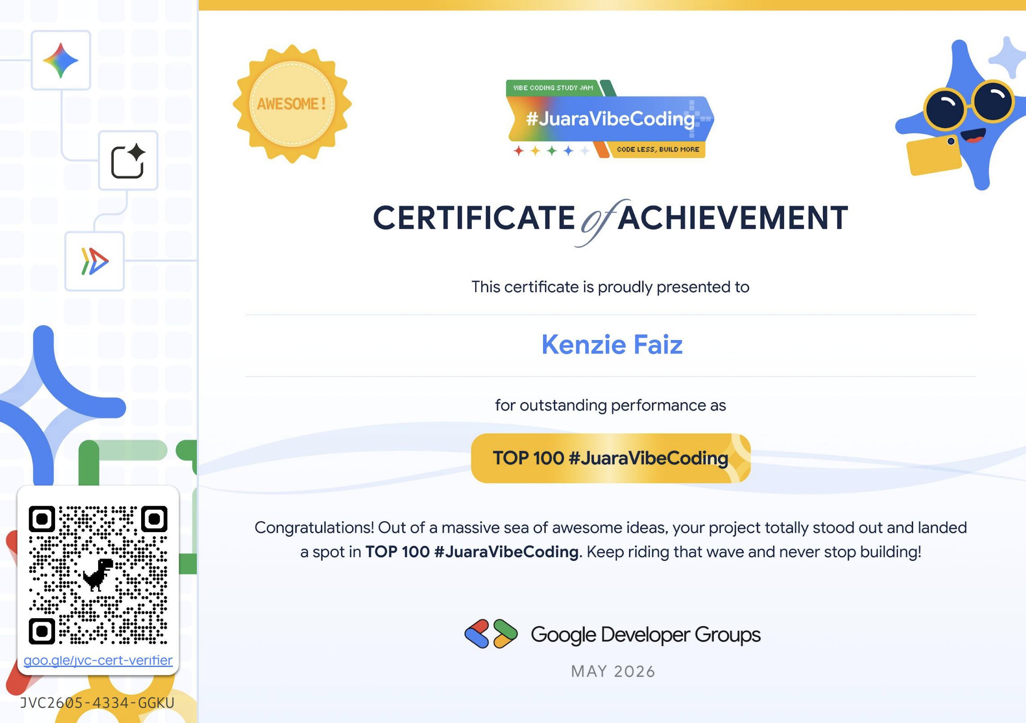1026x723 pixels.
Task: Click the QR code image
Action: (x=98, y=575)
